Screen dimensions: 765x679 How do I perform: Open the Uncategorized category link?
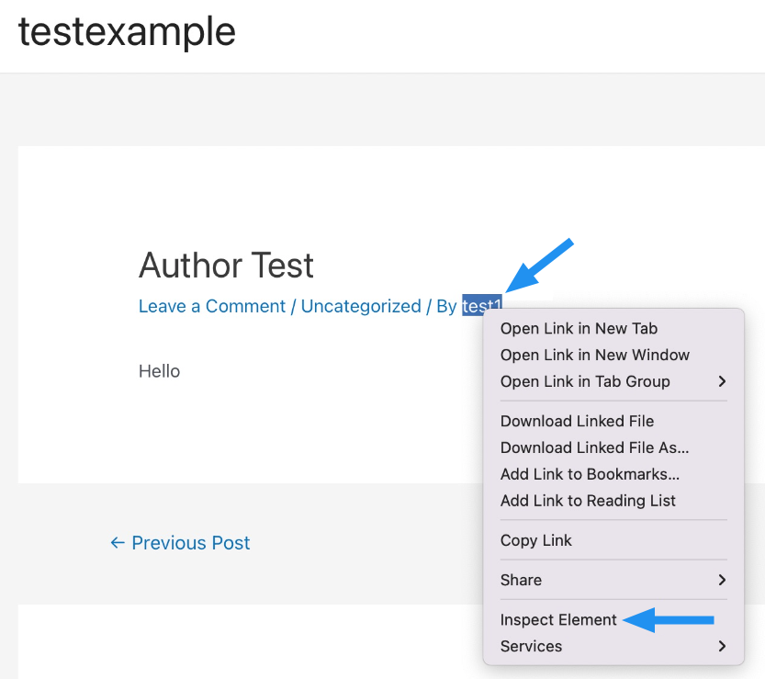(x=361, y=306)
